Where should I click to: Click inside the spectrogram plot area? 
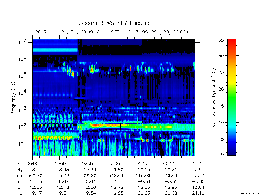(x=114, y=97)
